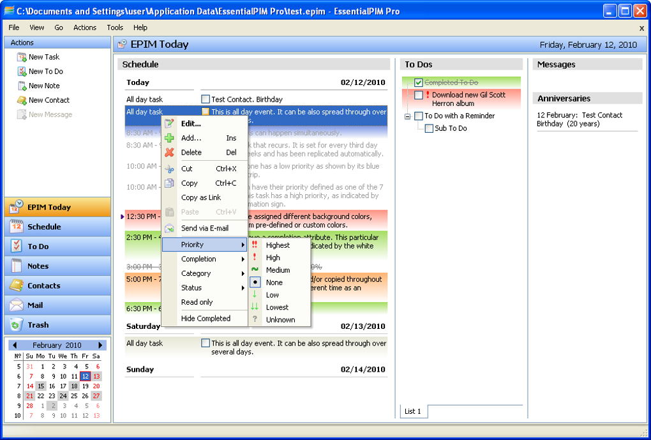This screenshot has width=651, height=440.
Task: Open the Schedule module calendar icon
Action: coord(16,227)
